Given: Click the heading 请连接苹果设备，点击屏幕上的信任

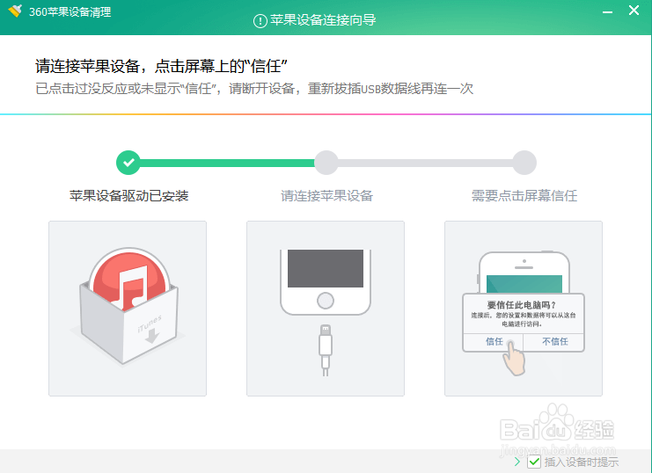Looking at the screenshot, I should tap(161, 66).
